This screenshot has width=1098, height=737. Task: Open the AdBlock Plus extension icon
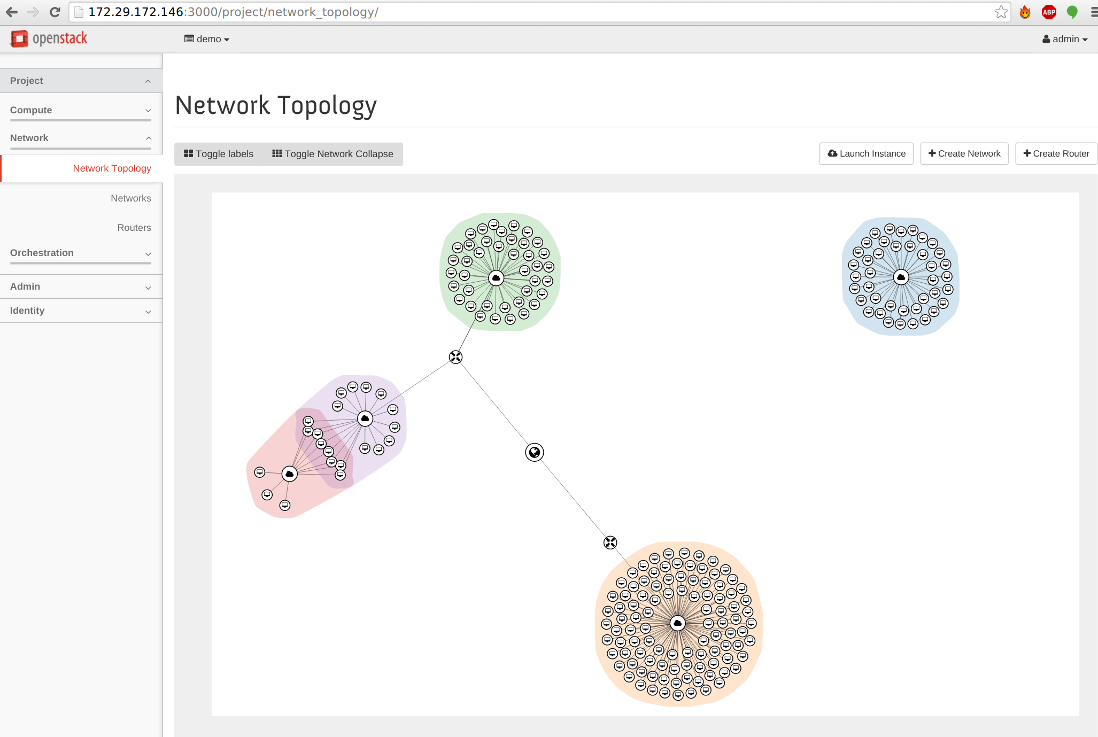1049,12
